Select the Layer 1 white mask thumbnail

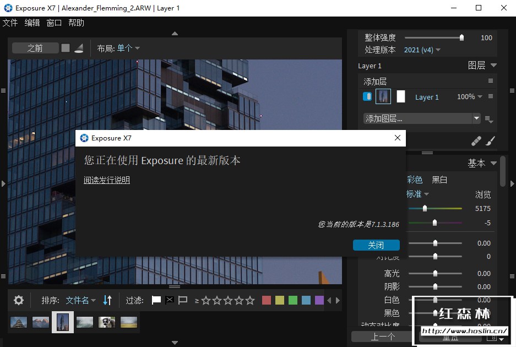click(400, 96)
